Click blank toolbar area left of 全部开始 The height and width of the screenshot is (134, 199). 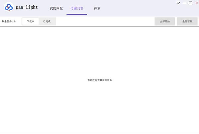(106, 21)
